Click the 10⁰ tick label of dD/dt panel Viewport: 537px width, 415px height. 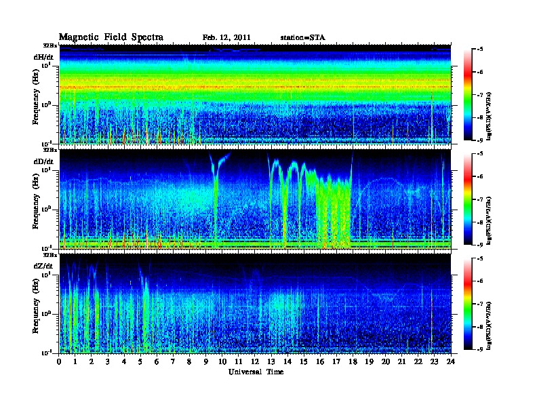(x=47, y=209)
